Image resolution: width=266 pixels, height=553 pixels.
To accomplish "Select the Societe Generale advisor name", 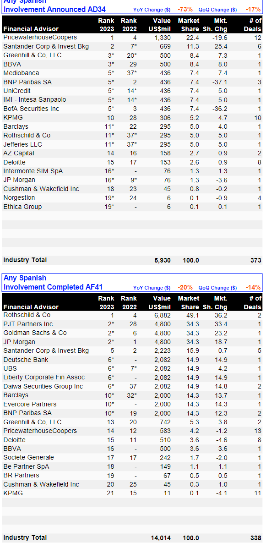I will coord(28,457).
